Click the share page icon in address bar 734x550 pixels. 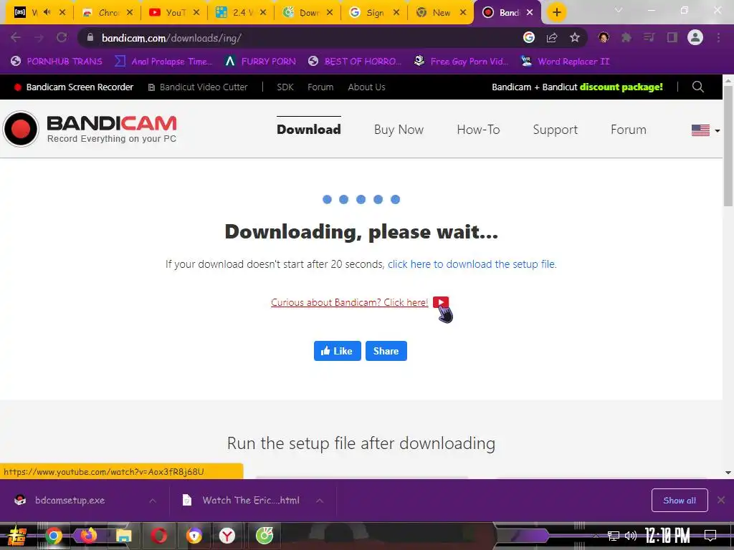pos(552,37)
